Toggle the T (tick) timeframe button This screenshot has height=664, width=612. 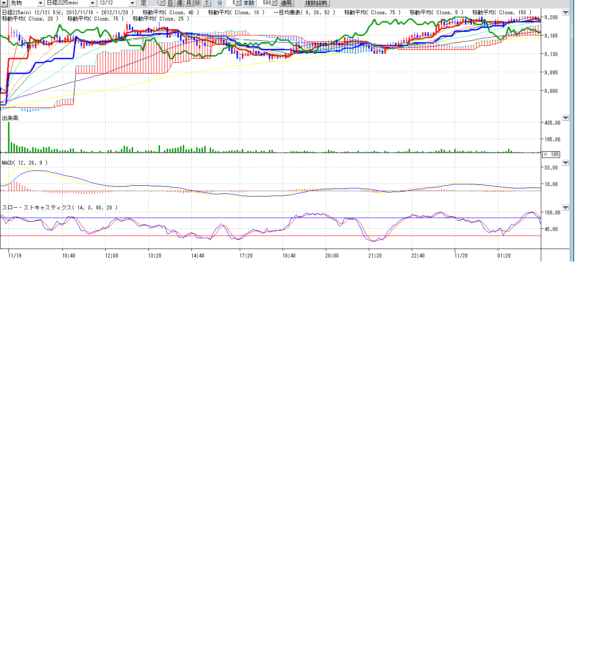pos(207,3)
